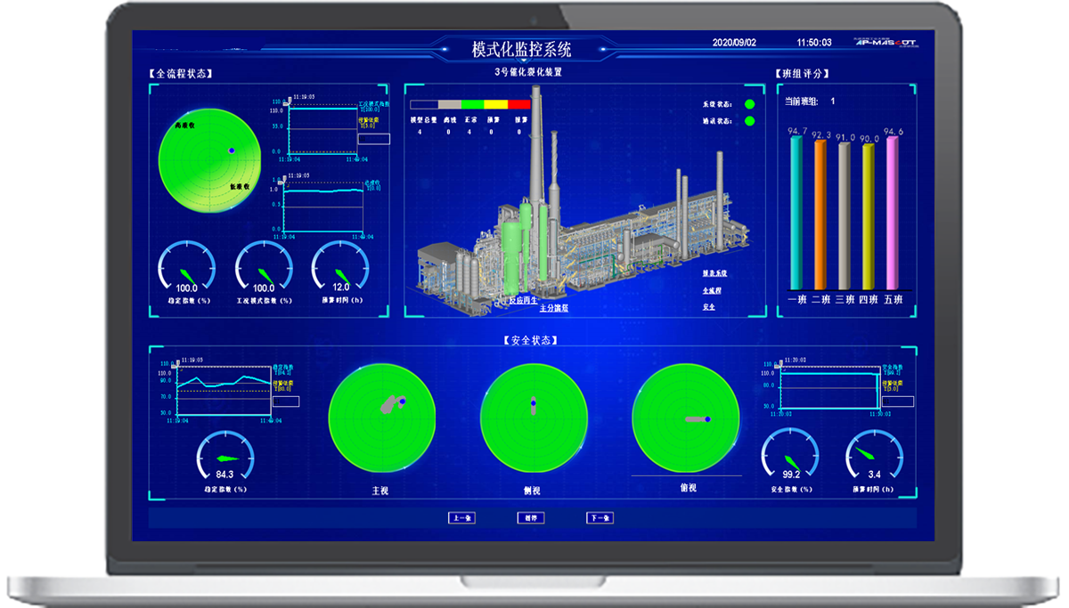
Task: Click the red 报警 status color segment
Action: point(519,104)
